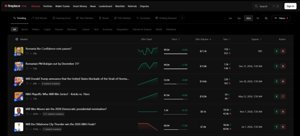Viewport: 300px width, 136px height.
Task: Open the Knicks vs. 76ers thumbnail
Action: 19,97
